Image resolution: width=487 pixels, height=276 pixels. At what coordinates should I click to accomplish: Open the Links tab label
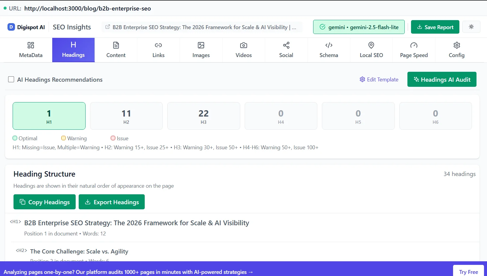click(x=159, y=55)
